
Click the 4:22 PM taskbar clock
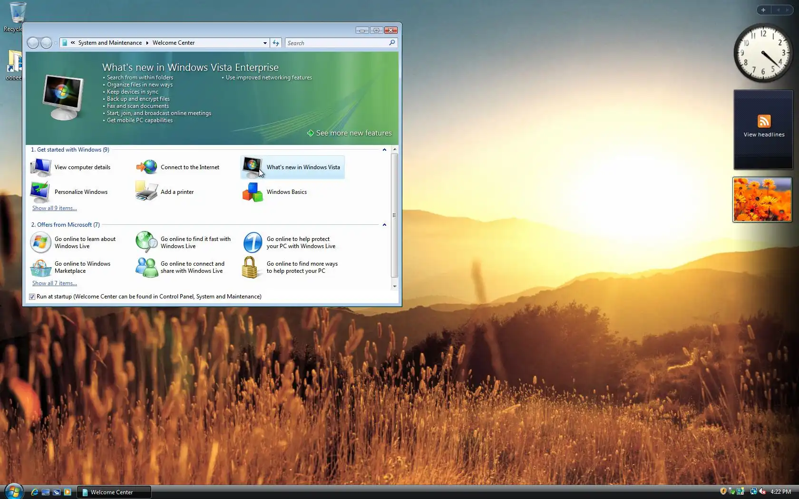tap(781, 492)
